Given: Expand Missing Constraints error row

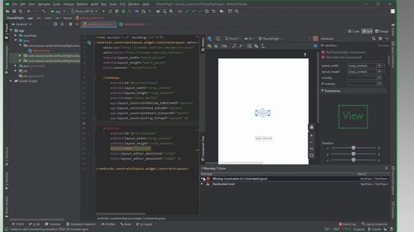Looking at the screenshot, I should tap(202, 179).
